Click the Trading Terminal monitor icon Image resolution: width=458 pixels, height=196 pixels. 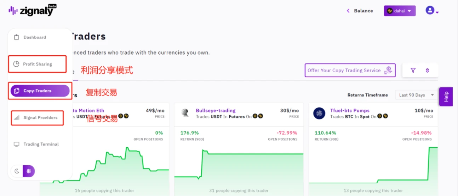(x=16, y=144)
